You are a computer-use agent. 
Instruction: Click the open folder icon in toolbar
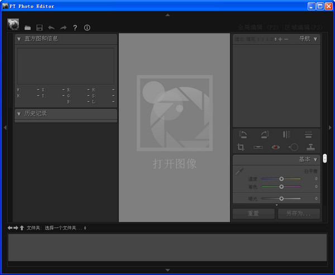pyautogui.click(x=27, y=27)
